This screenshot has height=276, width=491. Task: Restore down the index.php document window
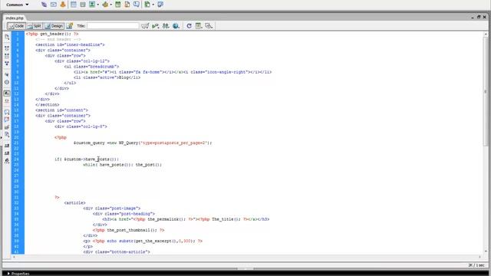coord(479,17)
